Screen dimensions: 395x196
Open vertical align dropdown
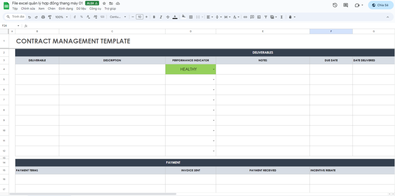coord(218,17)
